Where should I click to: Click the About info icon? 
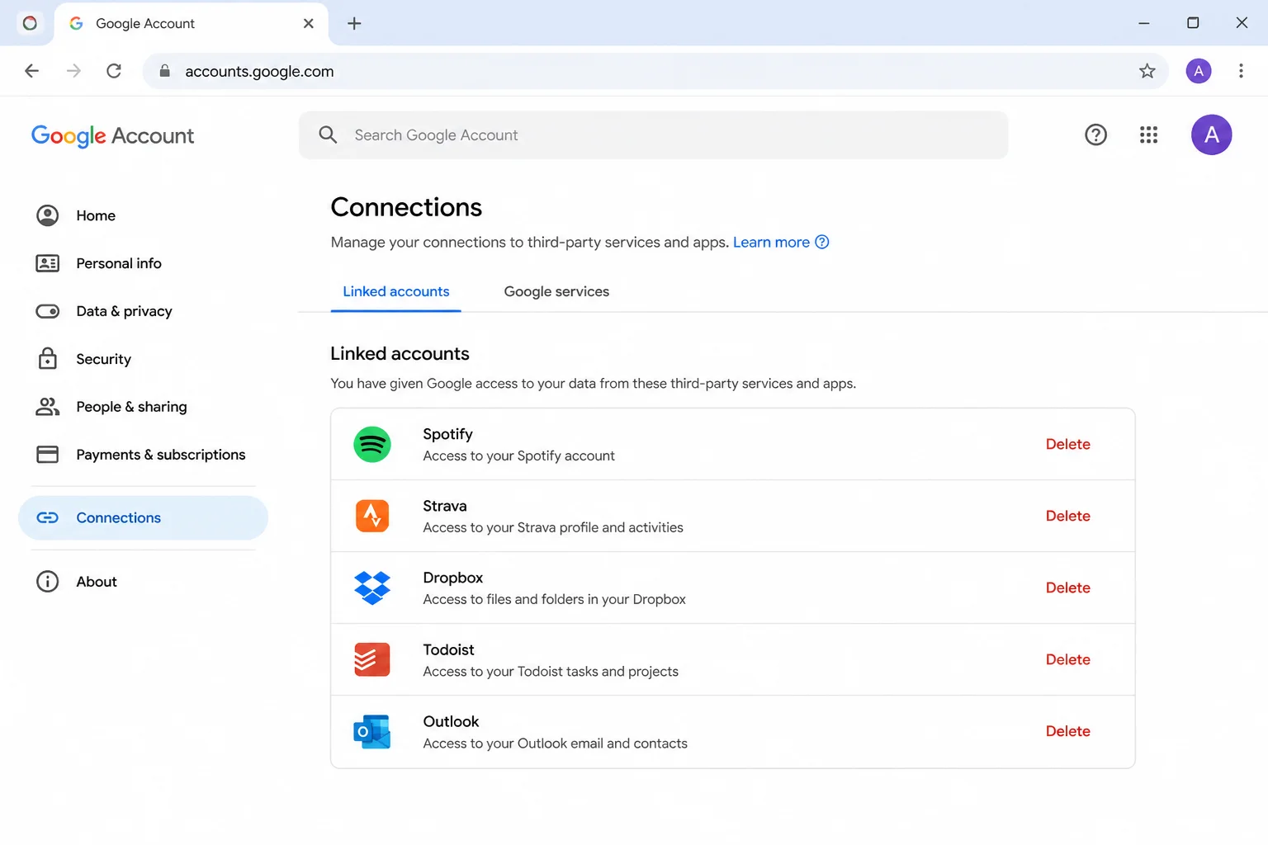tap(48, 582)
